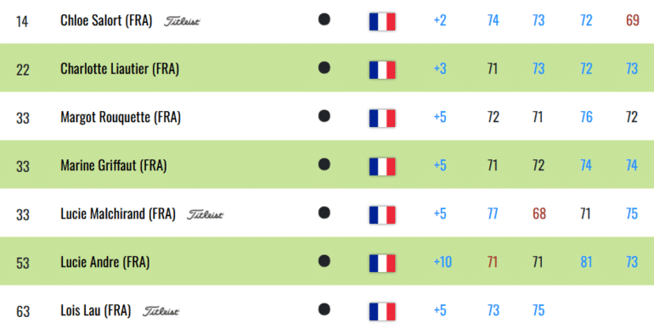Image resolution: width=654 pixels, height=328 pixels.
Task: Click the France flag in Lois Lau's row
Action: pos(382,311)
